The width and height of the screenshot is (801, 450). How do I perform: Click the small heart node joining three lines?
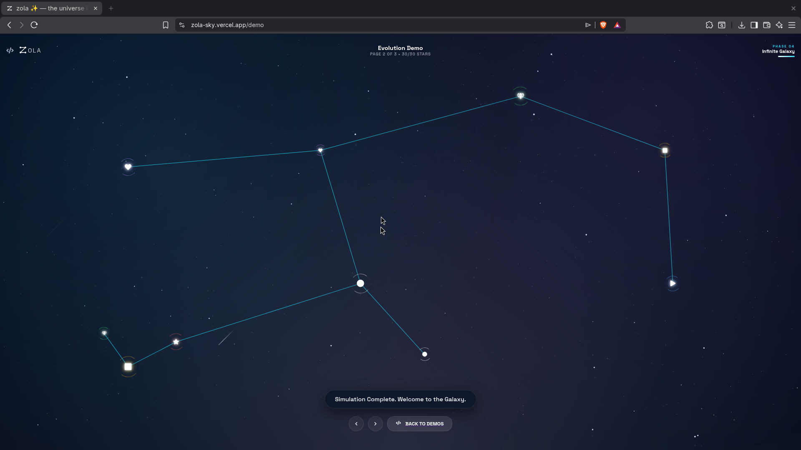320,150
